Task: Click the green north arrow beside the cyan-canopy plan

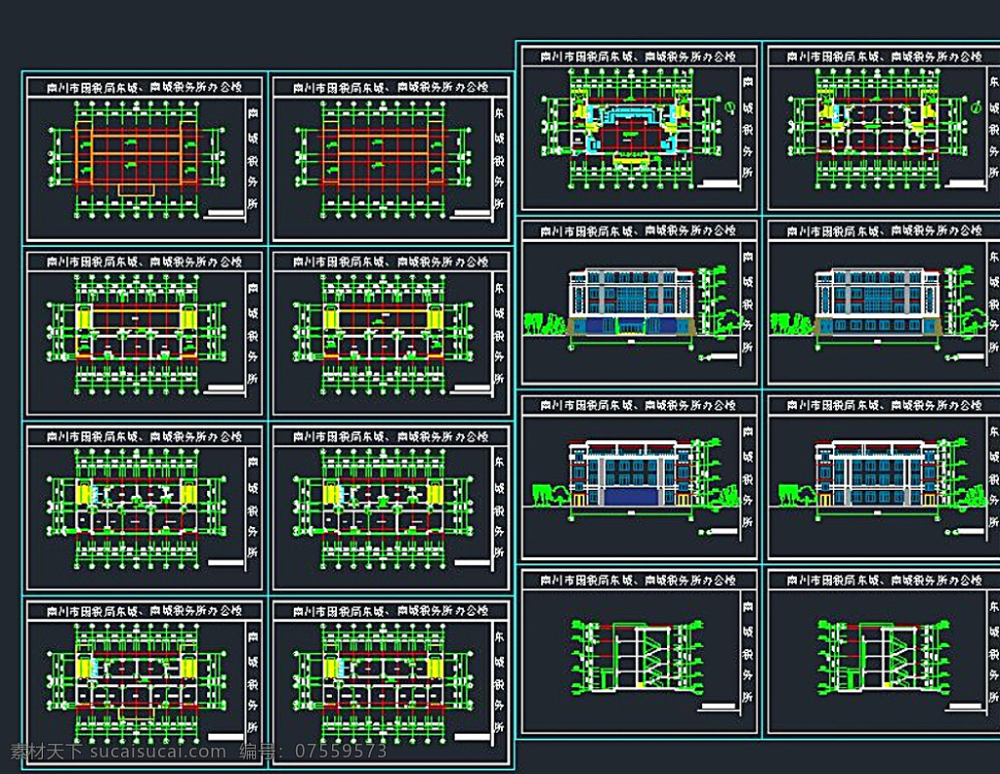Action: (x=730, y=107)
